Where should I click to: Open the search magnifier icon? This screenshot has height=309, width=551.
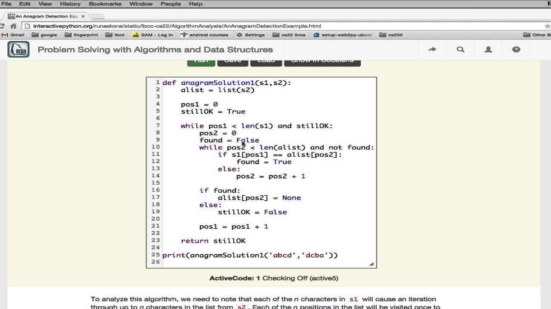point(460,50)
